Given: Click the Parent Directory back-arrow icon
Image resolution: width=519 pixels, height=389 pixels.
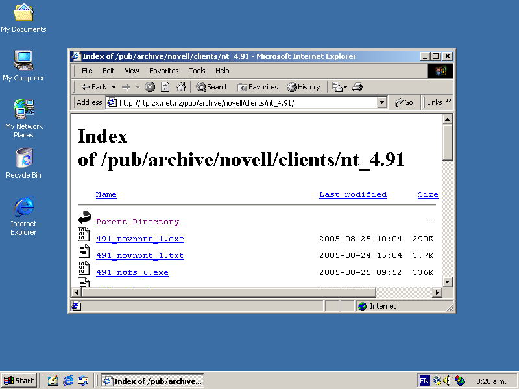Looking at the screenshot, I should click(x=84, y=218).
